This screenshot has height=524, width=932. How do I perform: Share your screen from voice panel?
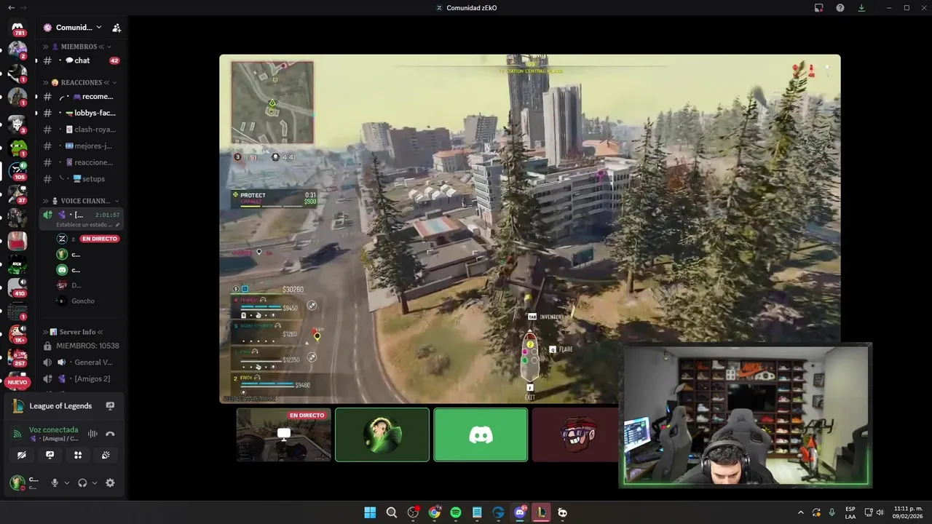(x=50, y=455)
